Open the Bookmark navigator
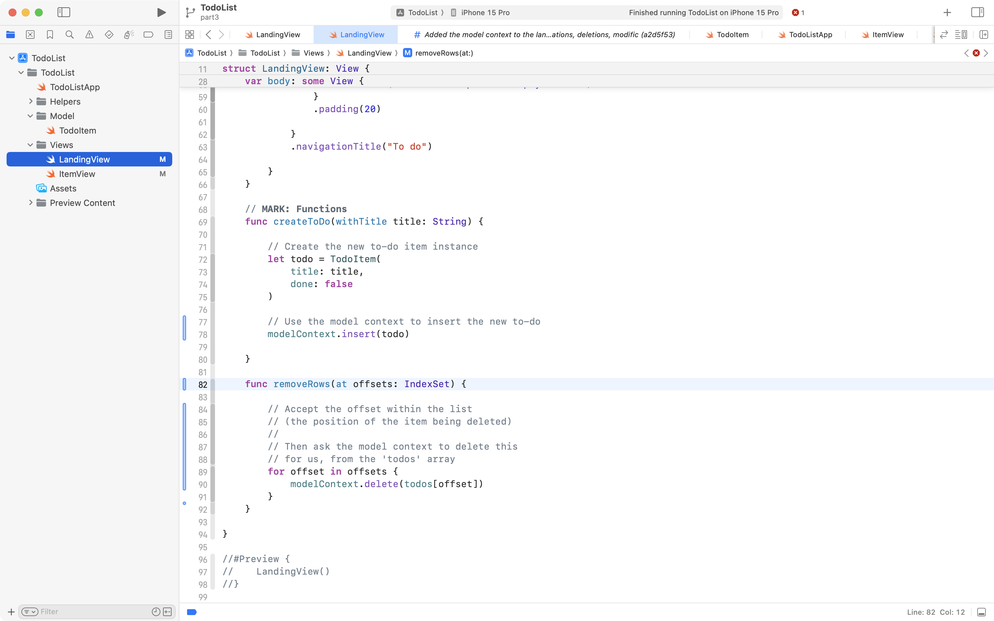 50,35
